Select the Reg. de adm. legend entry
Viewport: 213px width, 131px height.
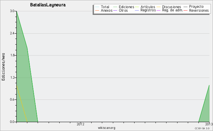click(173, 10)
